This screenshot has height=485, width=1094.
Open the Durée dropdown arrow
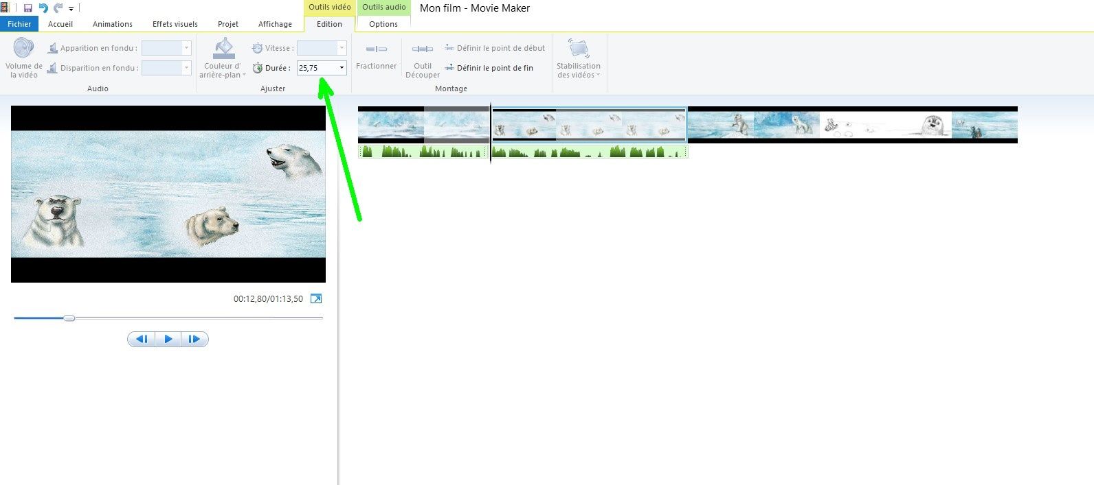(342, 68)
